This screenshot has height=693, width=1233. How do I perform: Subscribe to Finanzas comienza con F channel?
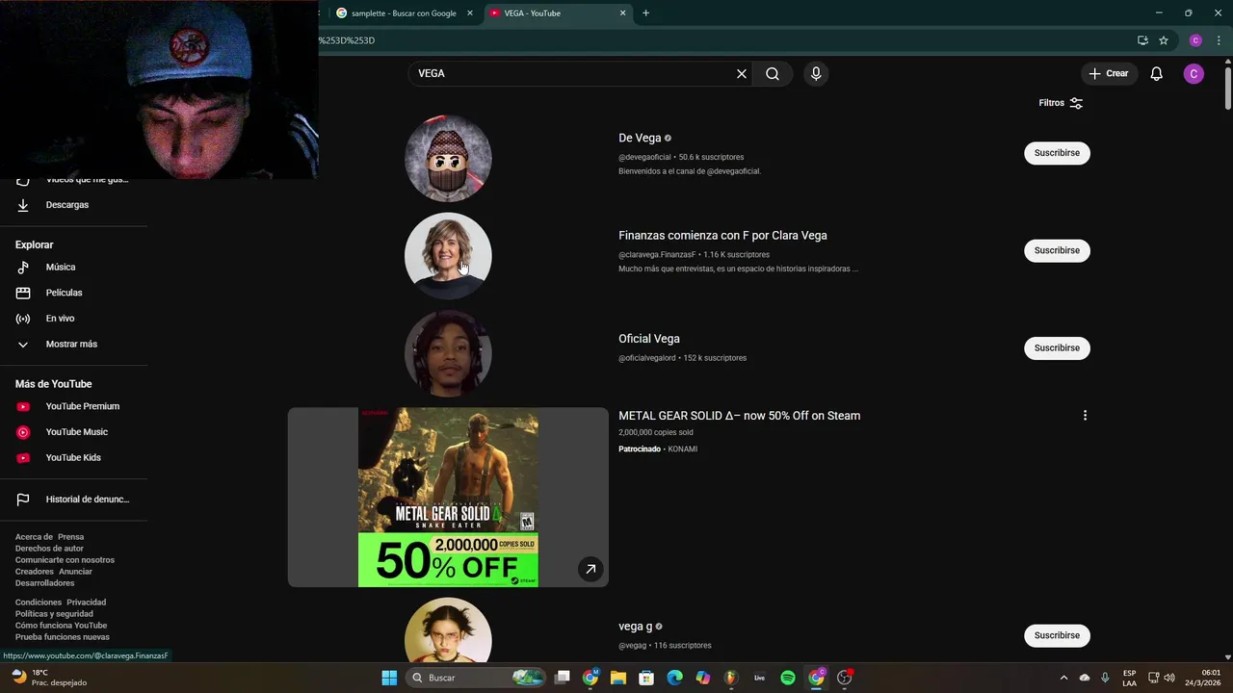pyautogui.click(x=1057, y=250)
